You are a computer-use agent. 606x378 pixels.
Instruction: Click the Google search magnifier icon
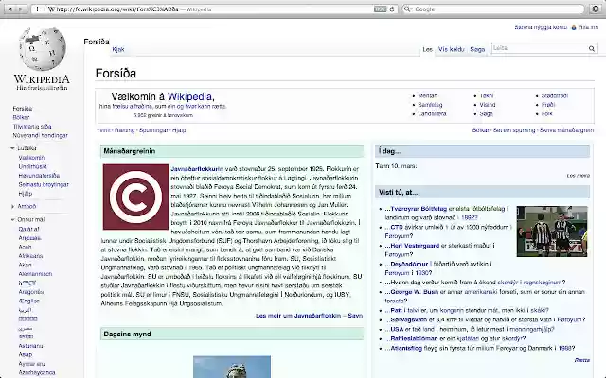[x=408, y=9]
